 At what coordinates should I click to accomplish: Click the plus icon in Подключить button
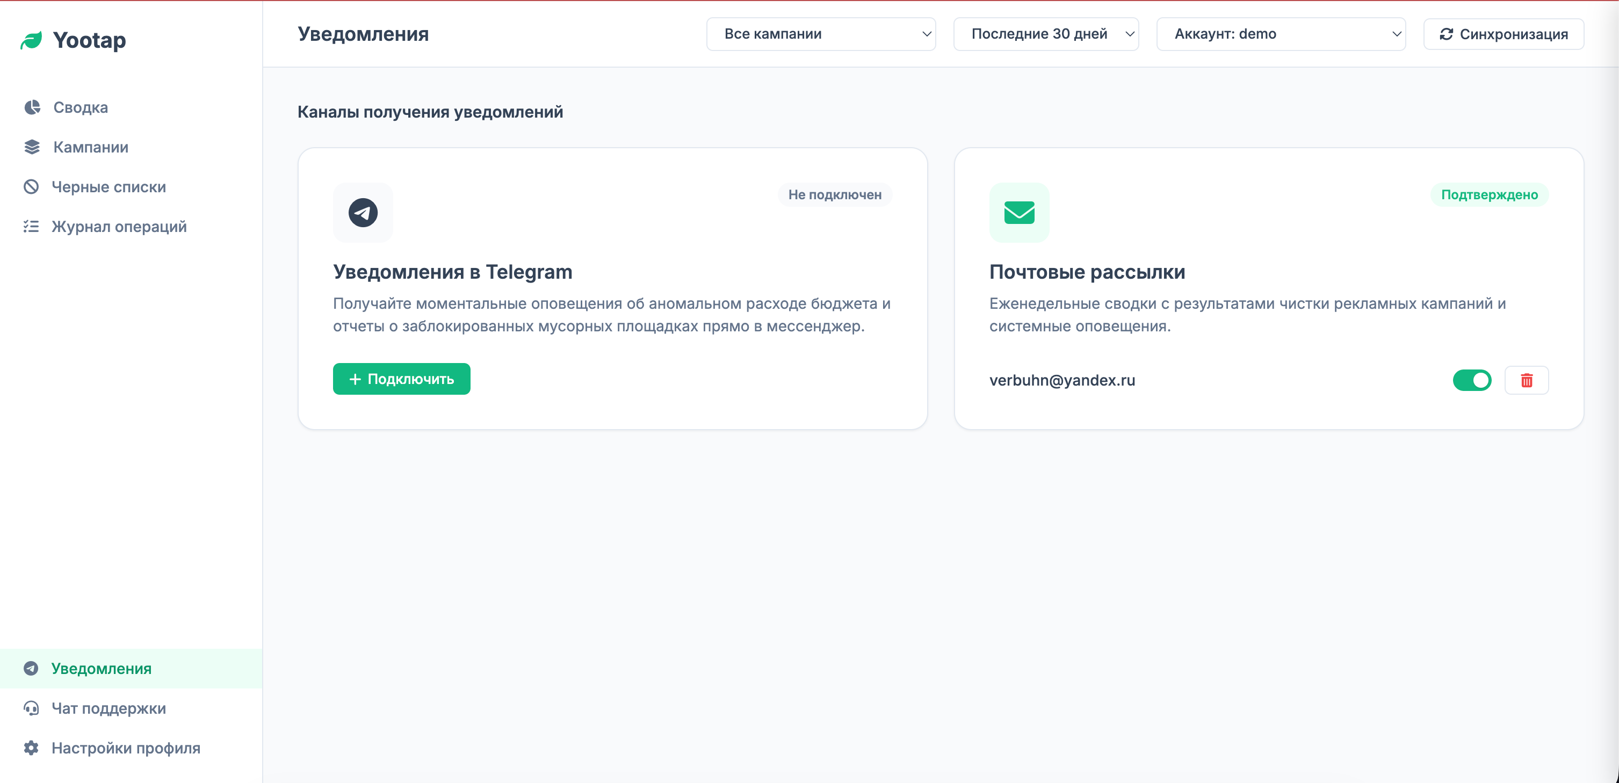coord(355,379)
